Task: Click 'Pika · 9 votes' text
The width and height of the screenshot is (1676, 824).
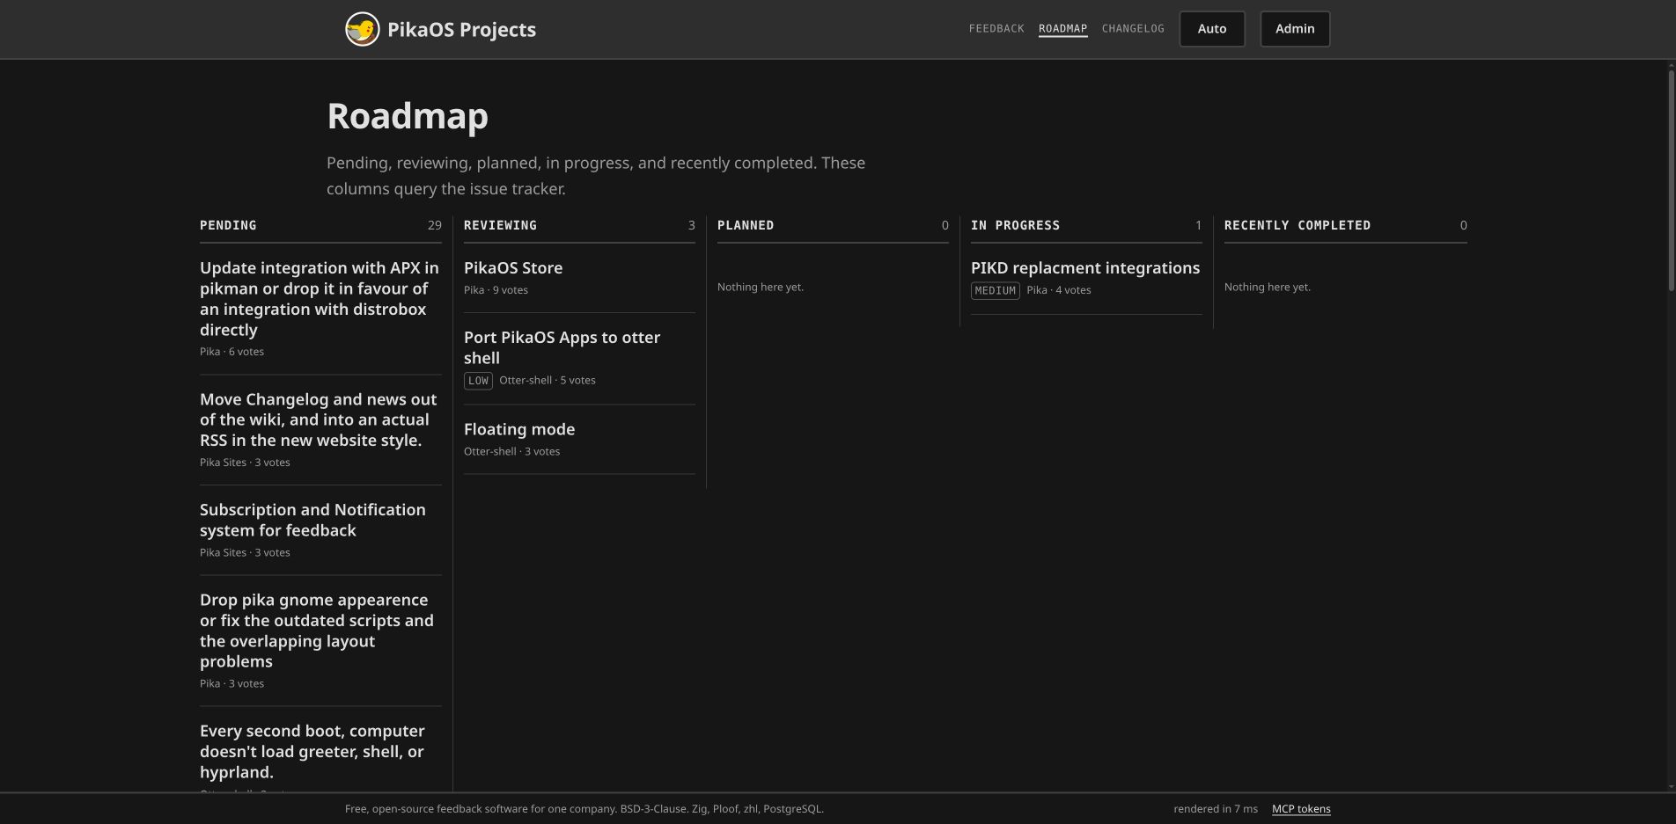Action: [496, 290]
